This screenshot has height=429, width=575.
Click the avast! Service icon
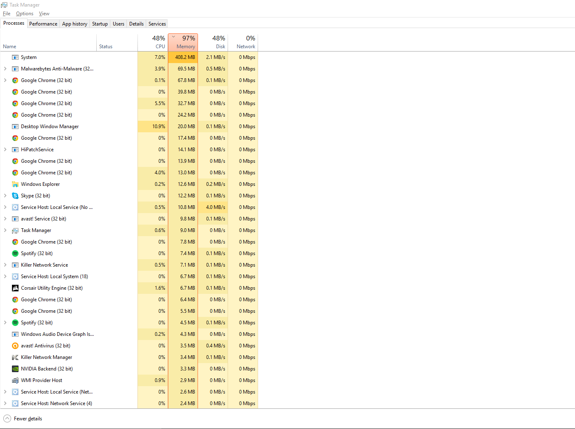click(x=15, y=219)
